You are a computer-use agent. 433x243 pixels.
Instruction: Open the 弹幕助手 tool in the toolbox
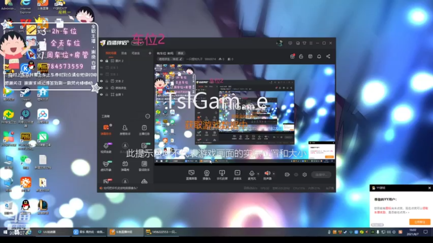106,130
